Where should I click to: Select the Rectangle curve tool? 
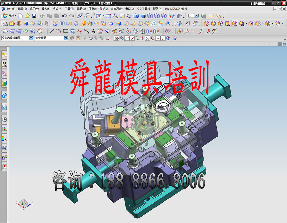tap(66, 31)
